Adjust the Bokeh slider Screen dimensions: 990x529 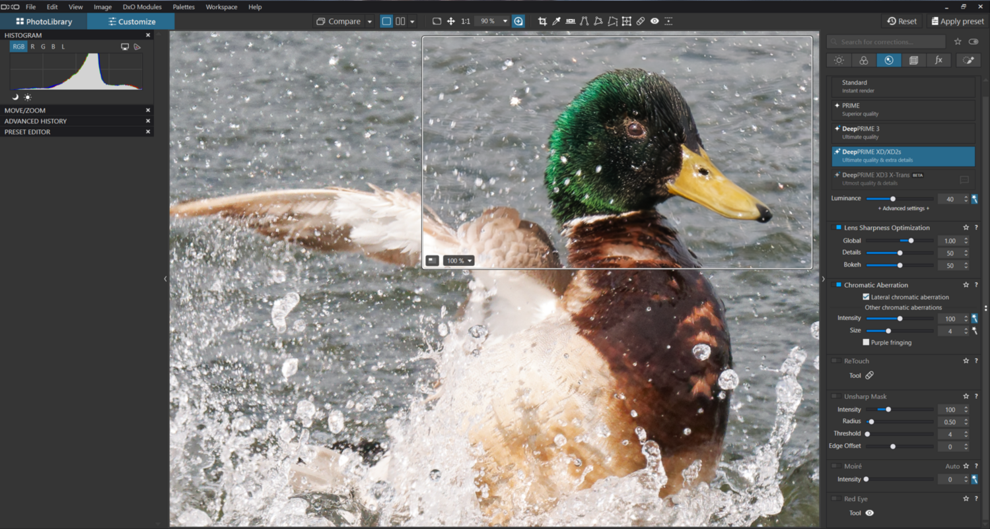click(x=900, y=265)
